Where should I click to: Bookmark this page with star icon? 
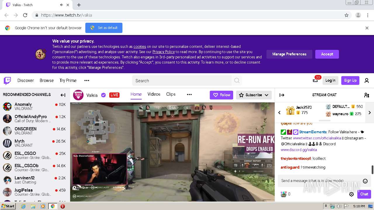coord(347,15)
